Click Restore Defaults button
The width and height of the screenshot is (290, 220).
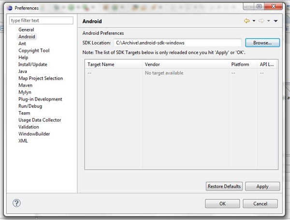pos(224,186)
